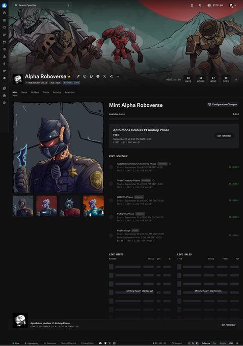Image resolution: width=243 pixels, height=346 pixels.
Task: Expand the profile avatar menu
Action: 232,5
